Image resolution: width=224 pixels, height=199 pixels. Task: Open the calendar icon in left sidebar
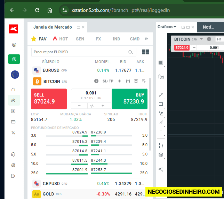coord(13,111)
